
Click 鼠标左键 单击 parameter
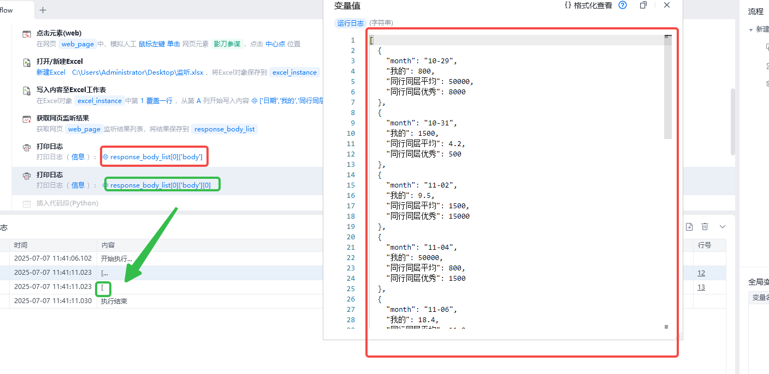pyautogui.click(x=159, y=44)
